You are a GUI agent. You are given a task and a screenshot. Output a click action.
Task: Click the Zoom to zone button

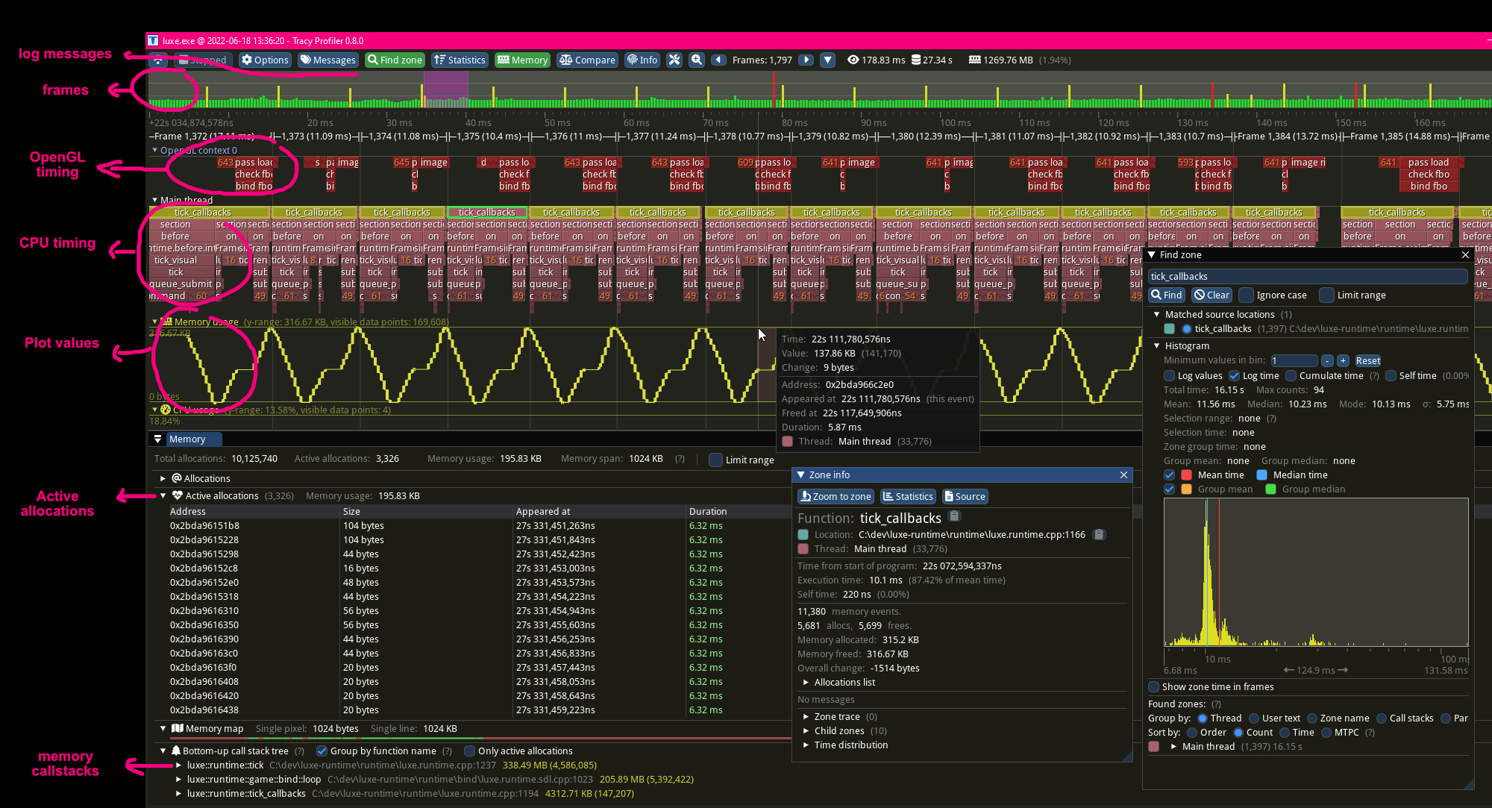pyautogui.click(x=836, y=496)
